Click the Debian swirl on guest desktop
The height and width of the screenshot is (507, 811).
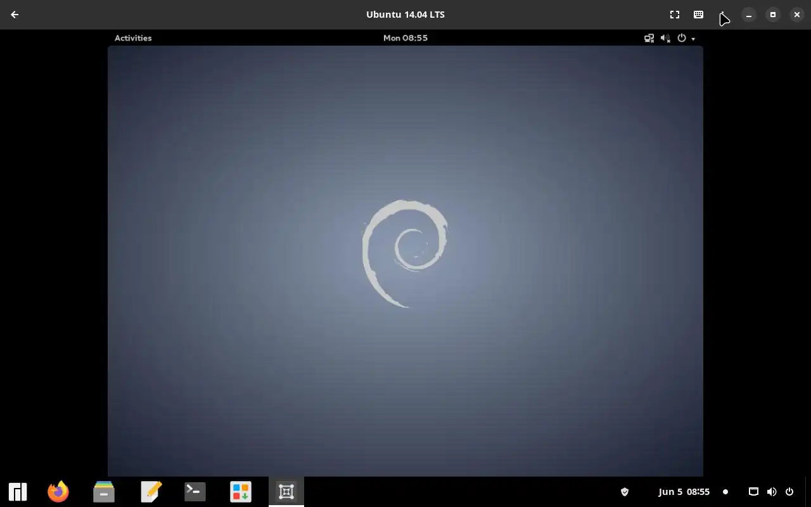pos(405,253)
